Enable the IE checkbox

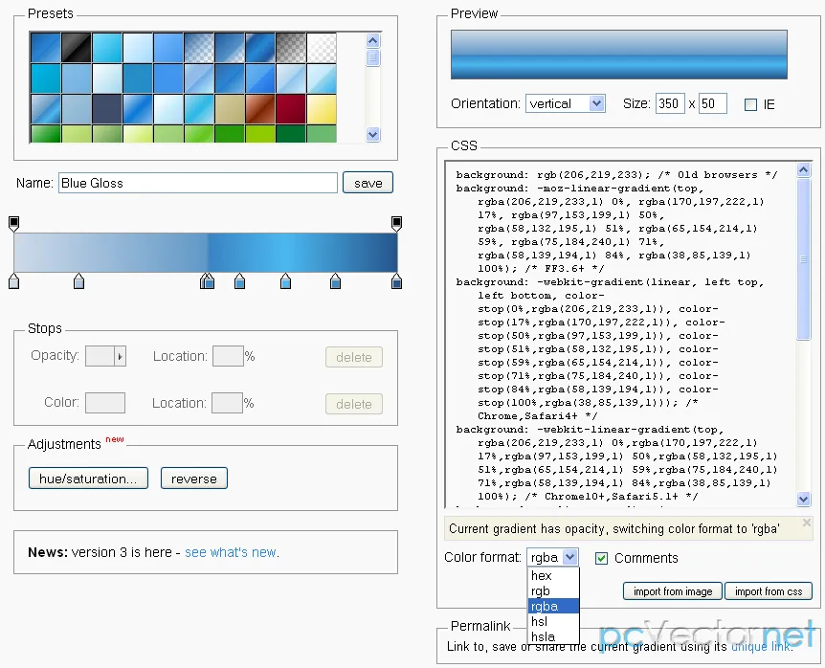click(x=750, y=104)
